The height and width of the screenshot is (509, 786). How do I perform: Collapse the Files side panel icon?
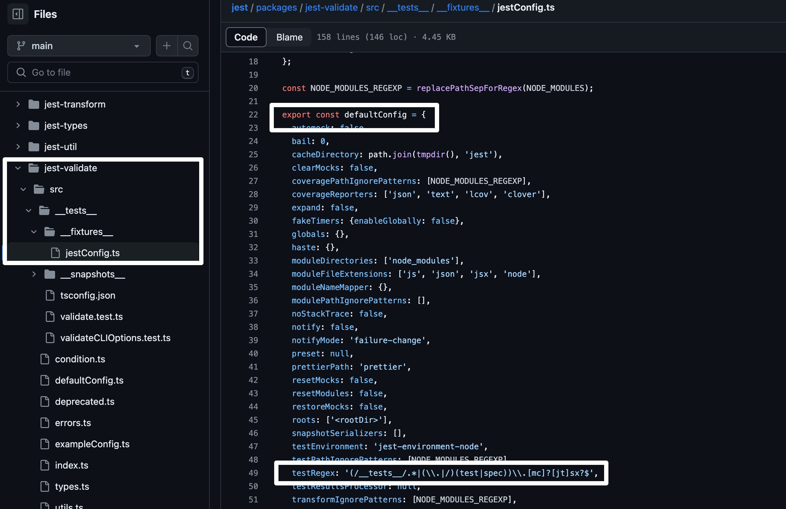coord(18,14)
